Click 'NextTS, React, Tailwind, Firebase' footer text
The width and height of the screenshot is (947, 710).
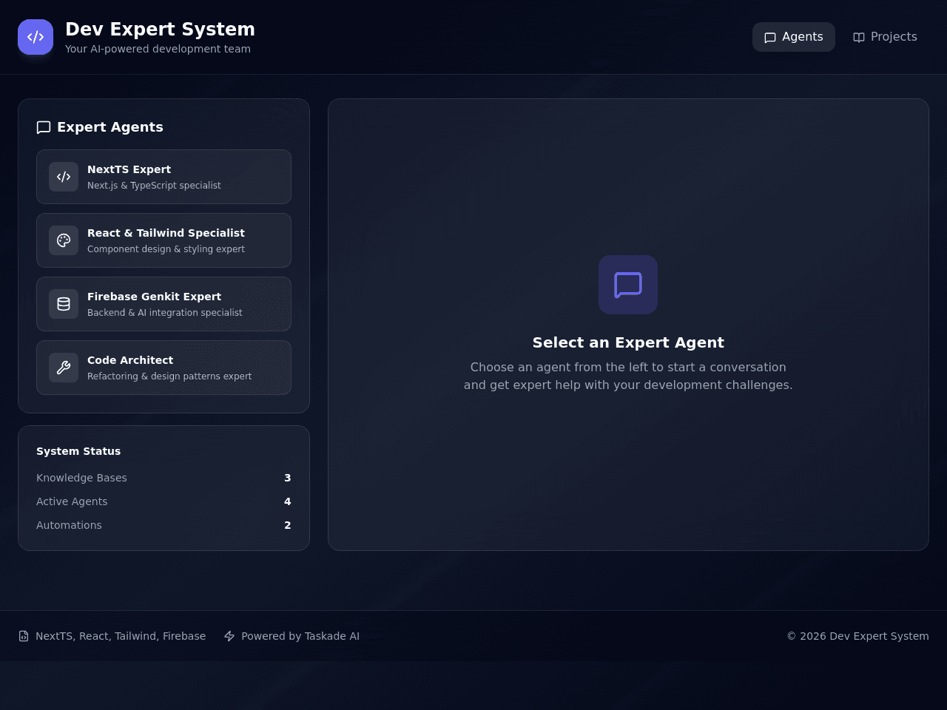[x=121, y=636]
